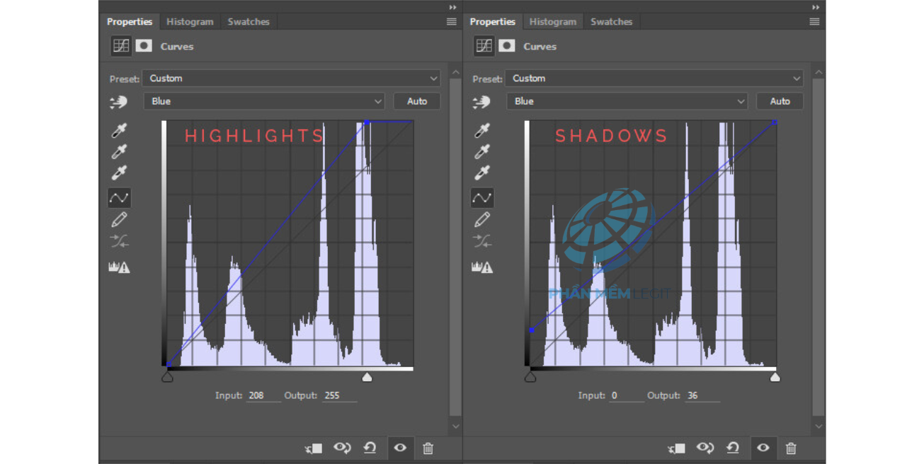Pick the white point eyedropper in the Highlights panel
This screenshot has height=464, width=924.
pos(119,173)
